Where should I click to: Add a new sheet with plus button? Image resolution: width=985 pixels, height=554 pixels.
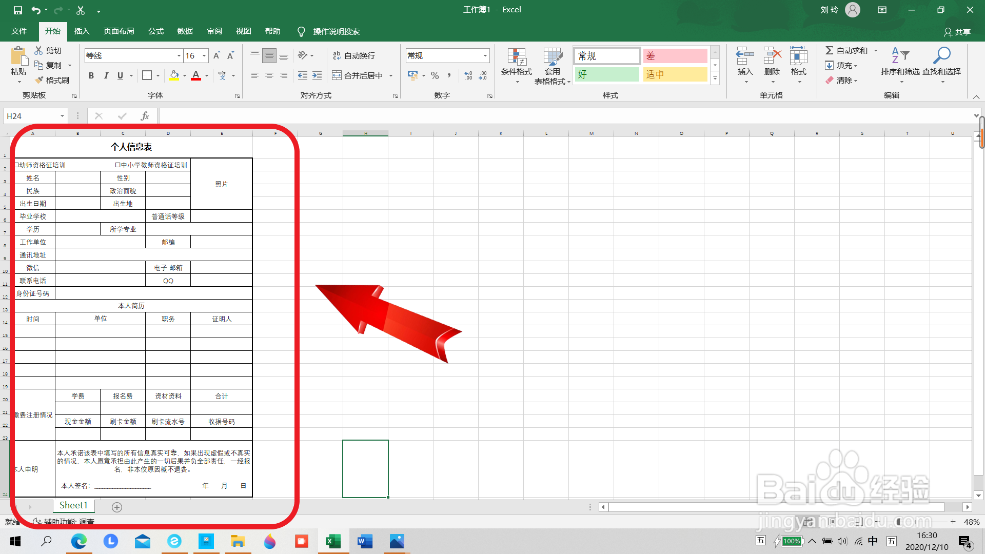117,507
